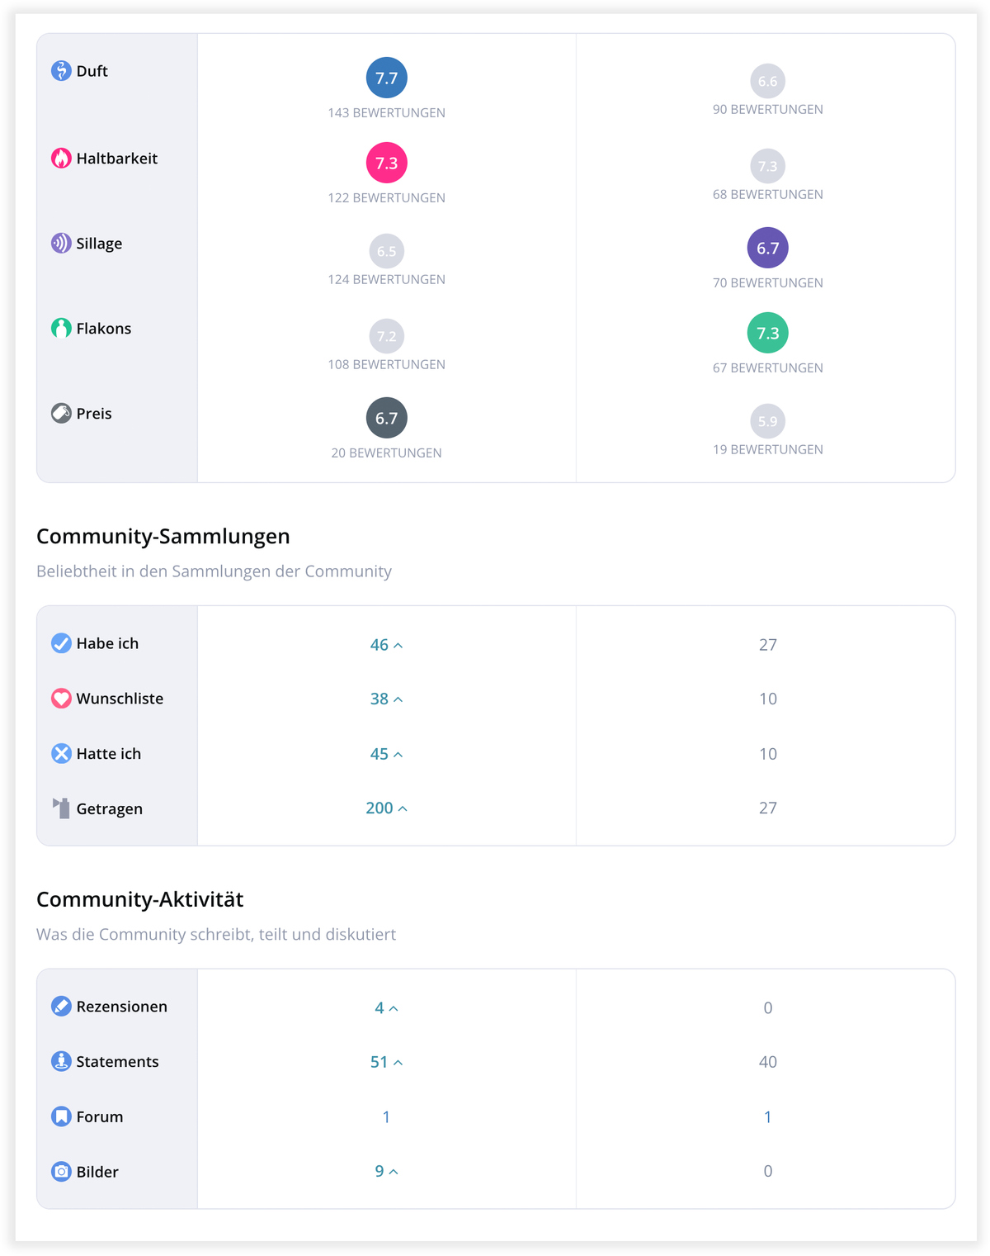Viewport: 990px width, 1256px height.
Task: Open the 9 Bilder link
Action: (386, 1171)
